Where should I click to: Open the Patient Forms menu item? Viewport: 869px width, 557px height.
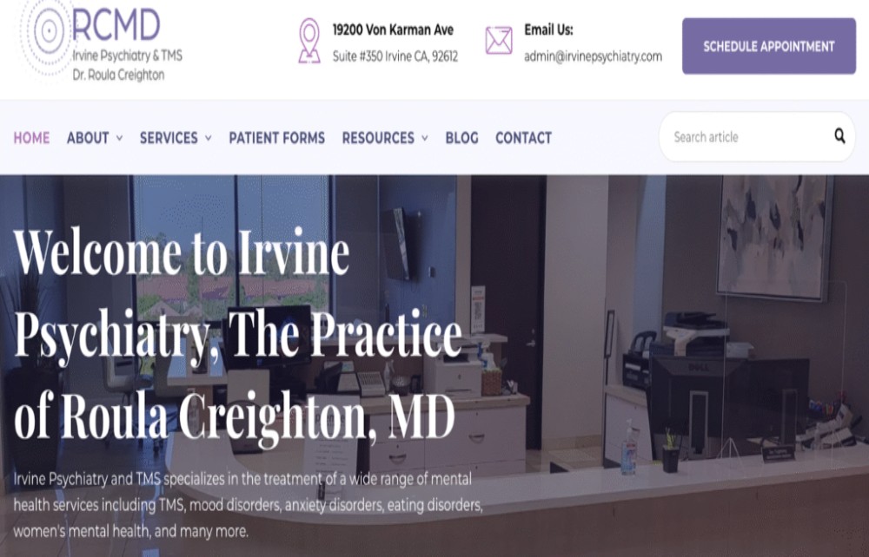click(276, 138)
